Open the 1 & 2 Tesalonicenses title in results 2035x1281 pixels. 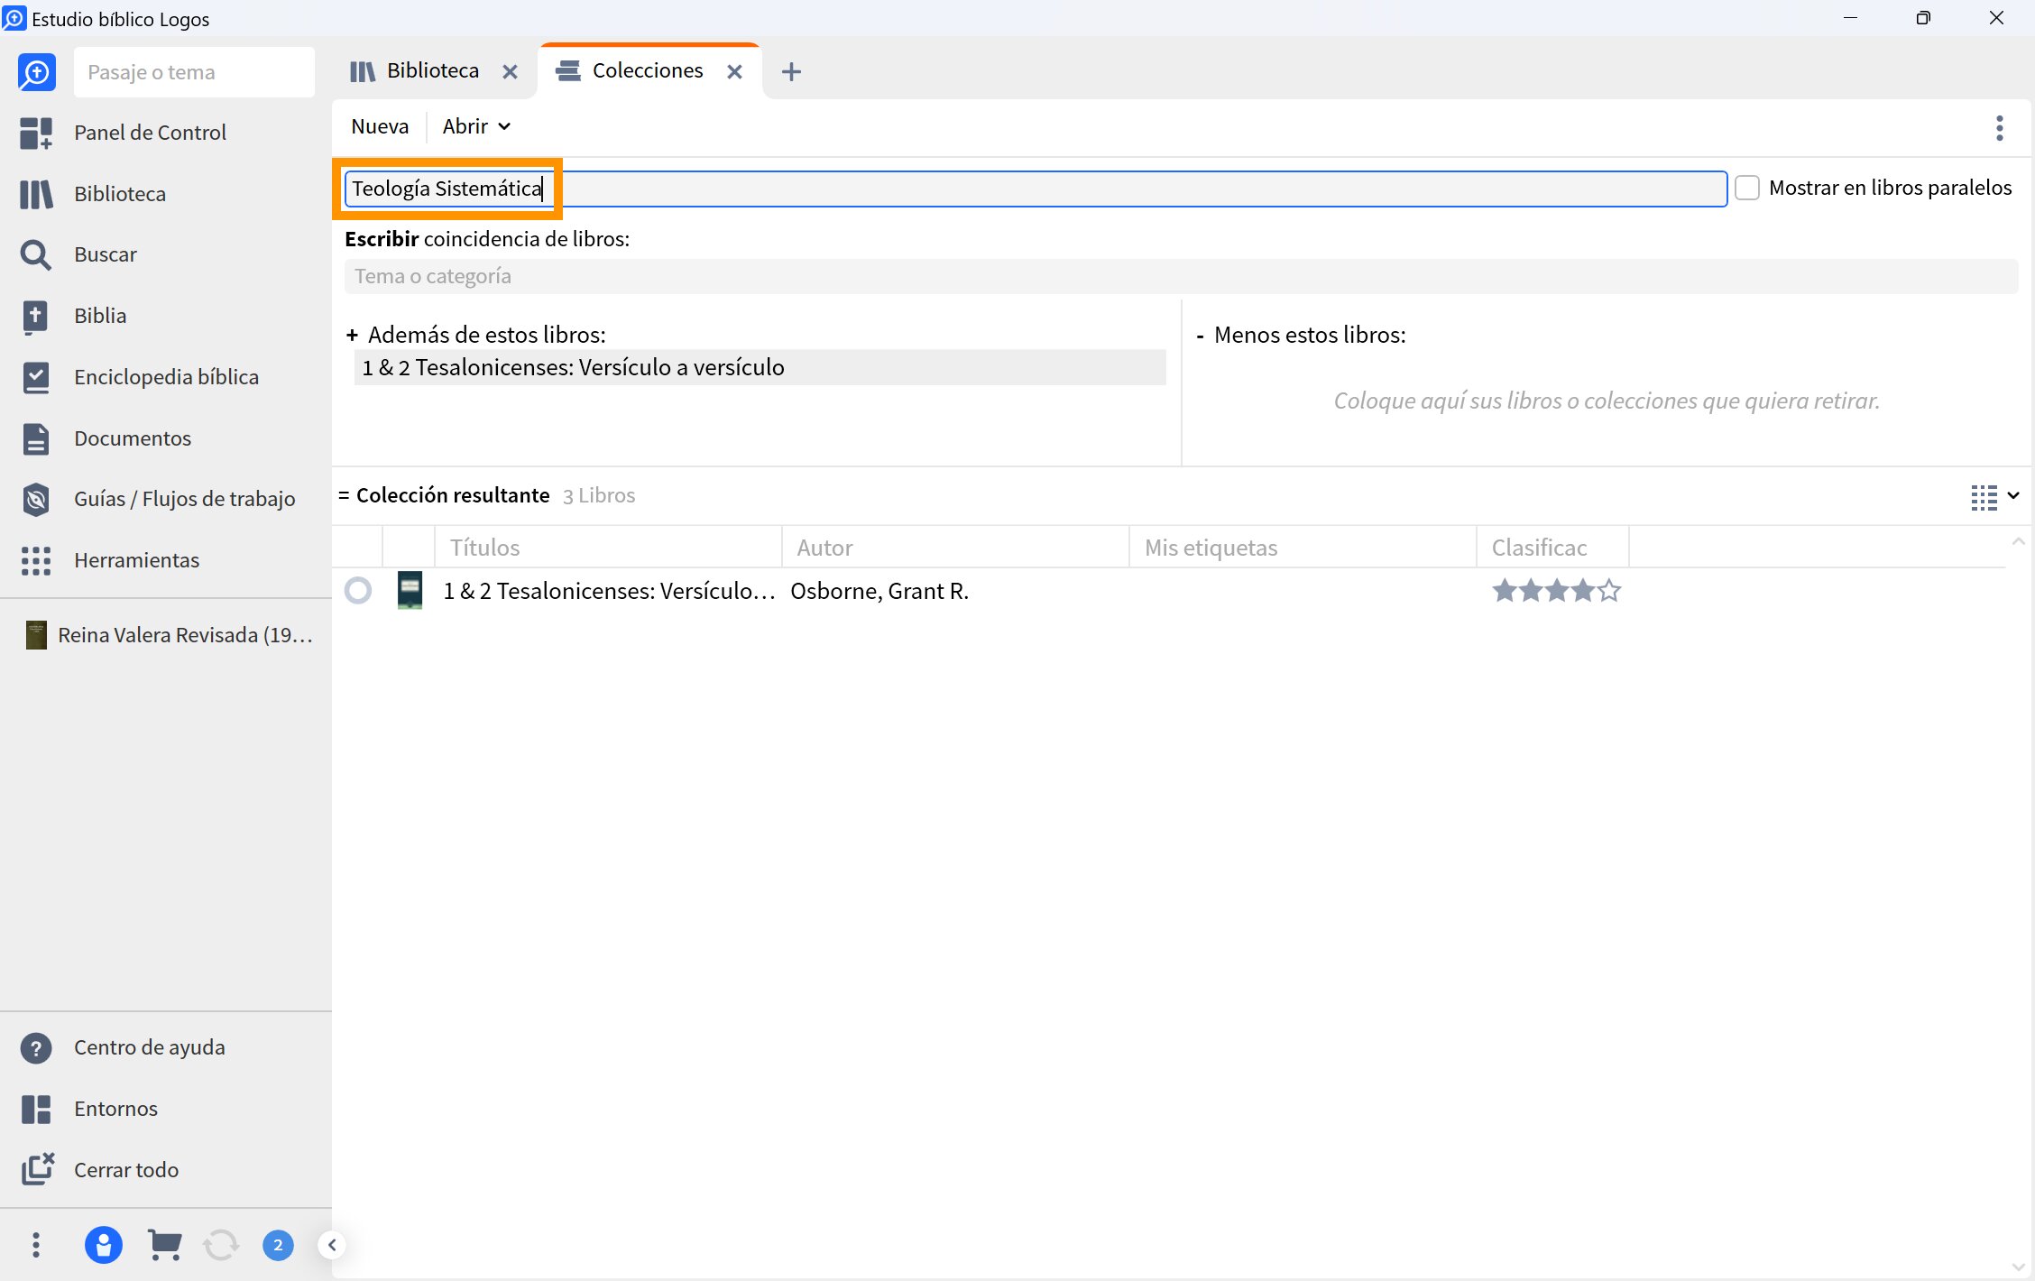(x=609, y=591)
